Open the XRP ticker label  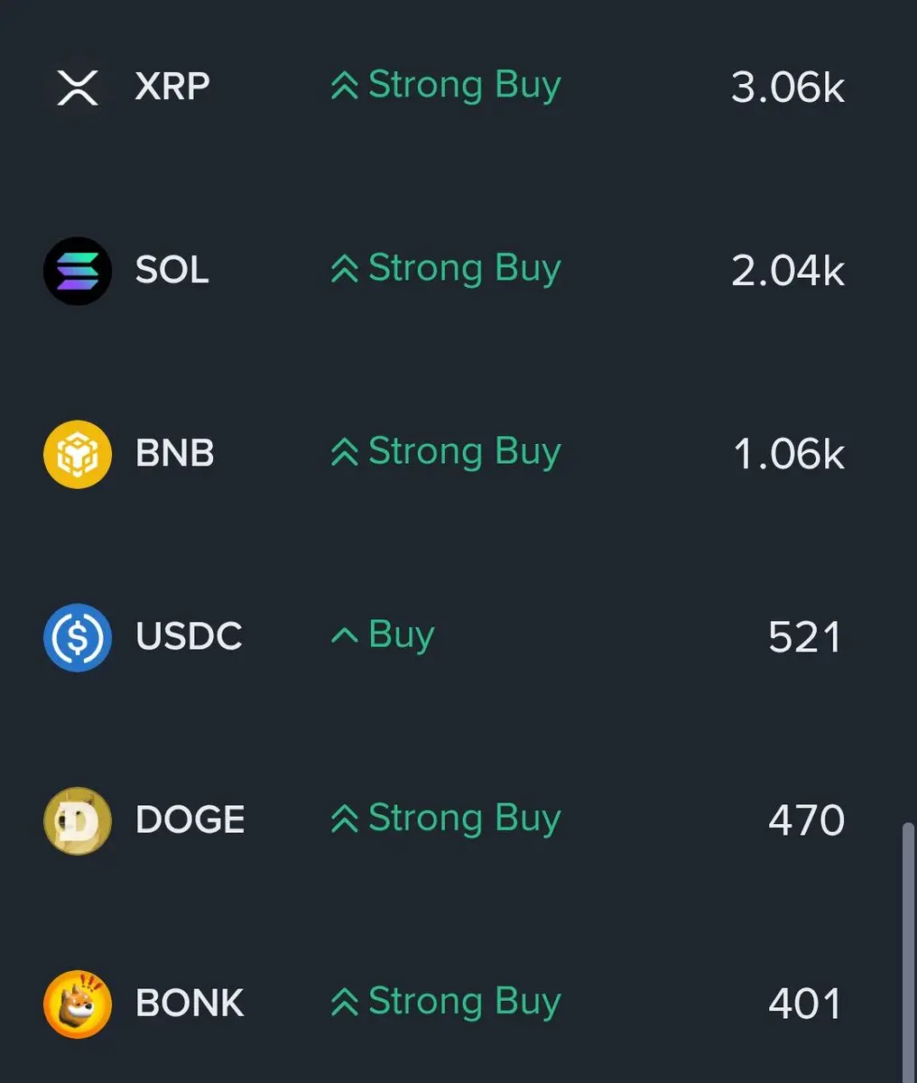[x=172, y=87]
